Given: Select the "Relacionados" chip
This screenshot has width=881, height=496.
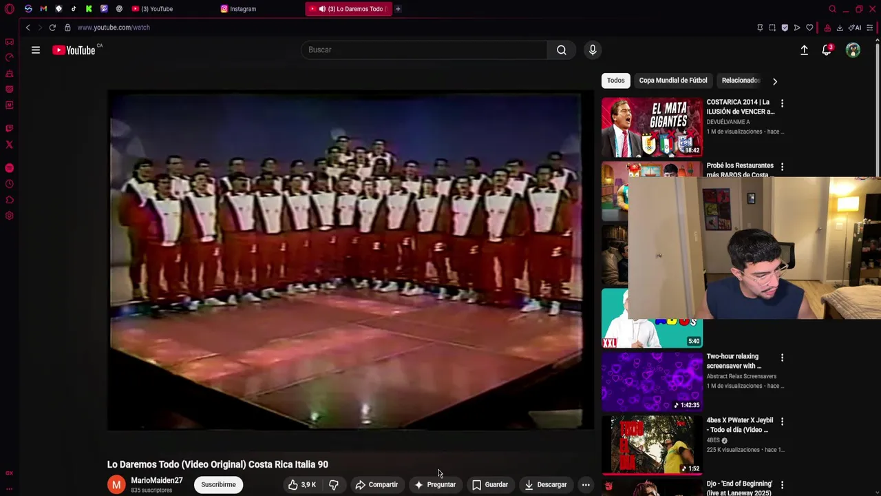Looking at the screenshot, I should (741, 81).
